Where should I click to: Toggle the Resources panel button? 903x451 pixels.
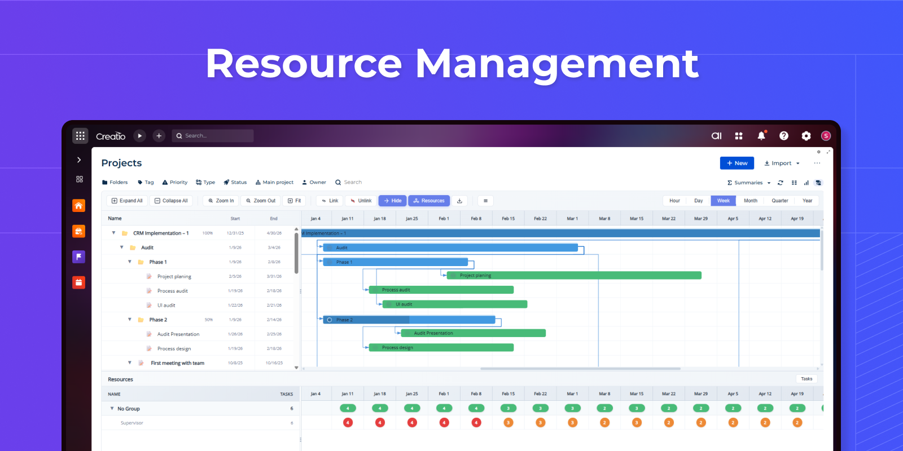click(429, 201)
